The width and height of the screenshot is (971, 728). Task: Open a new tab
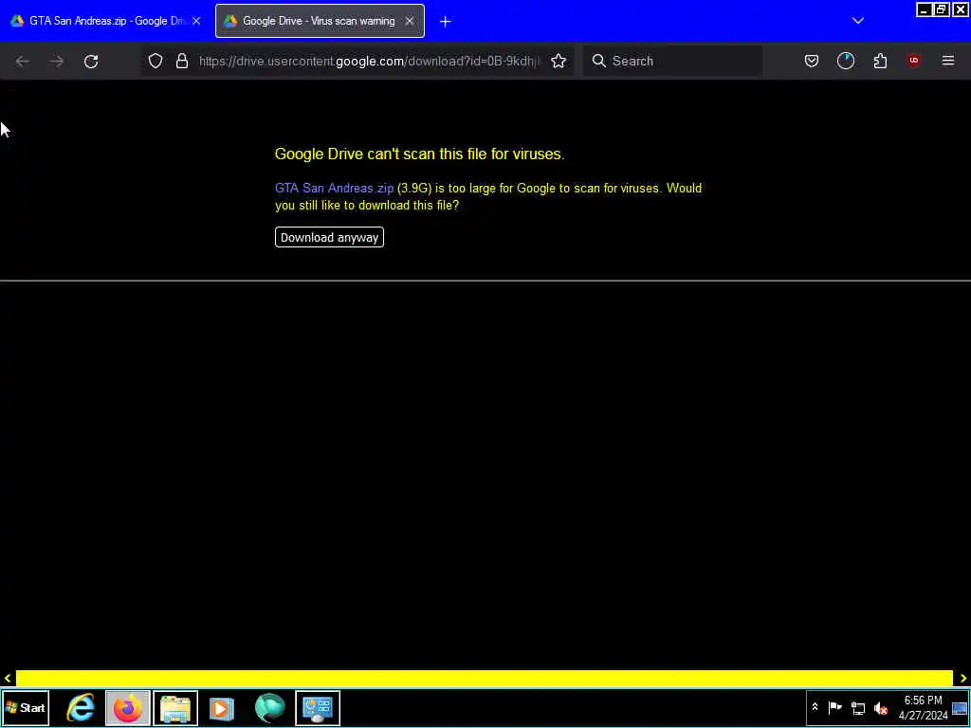(446, 22)
